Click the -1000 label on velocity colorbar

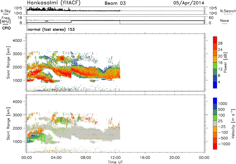224,144
